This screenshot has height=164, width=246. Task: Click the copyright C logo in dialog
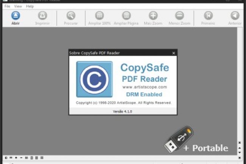94,79
